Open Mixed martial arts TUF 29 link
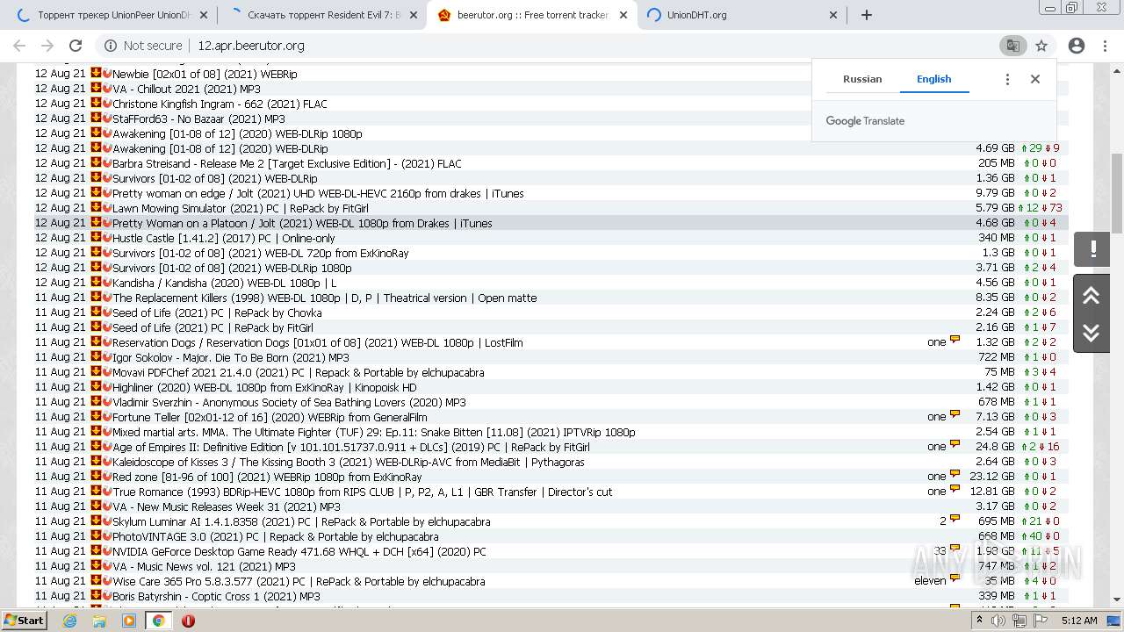 373,432
